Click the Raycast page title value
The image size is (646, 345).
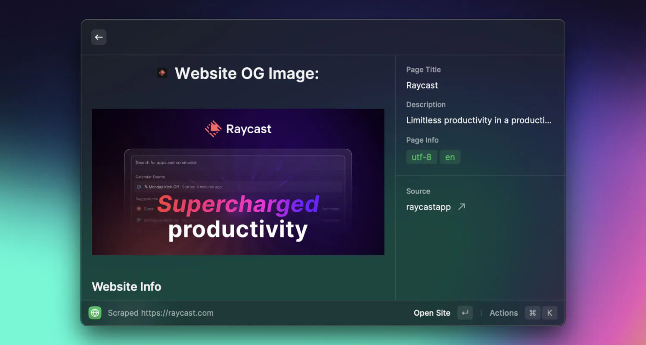pos(422,85)
